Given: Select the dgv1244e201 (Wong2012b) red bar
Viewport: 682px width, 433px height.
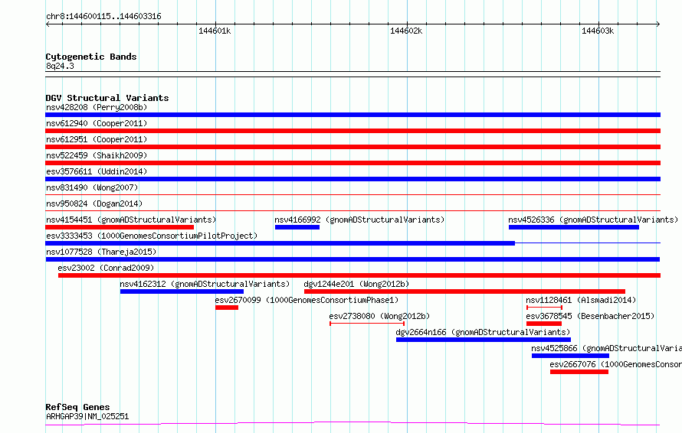Looking at the screenshot, I should pos(464,291).
